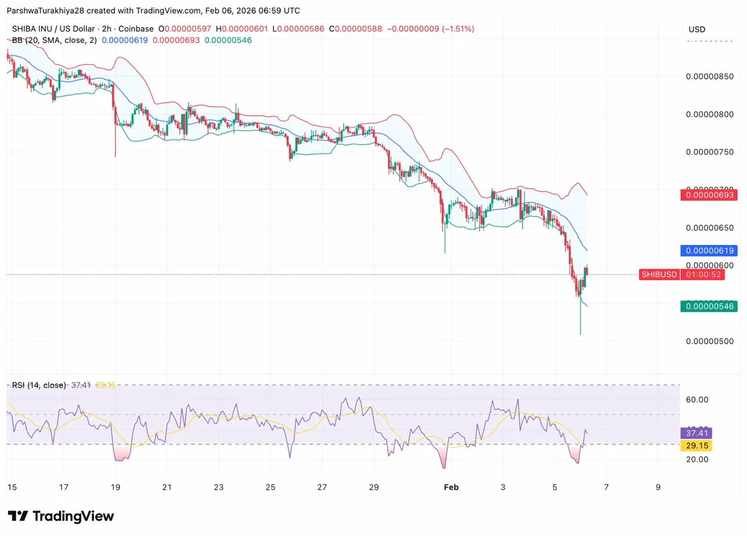Click the 19 date on the time axis
The height and width of the screenshot is (536, 747).
(x=115, y=487)
